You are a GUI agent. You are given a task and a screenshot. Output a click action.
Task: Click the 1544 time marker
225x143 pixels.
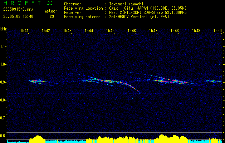(x=89, y=31)
